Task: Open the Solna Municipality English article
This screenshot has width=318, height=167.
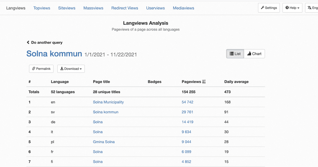Action: pos(108,102)
